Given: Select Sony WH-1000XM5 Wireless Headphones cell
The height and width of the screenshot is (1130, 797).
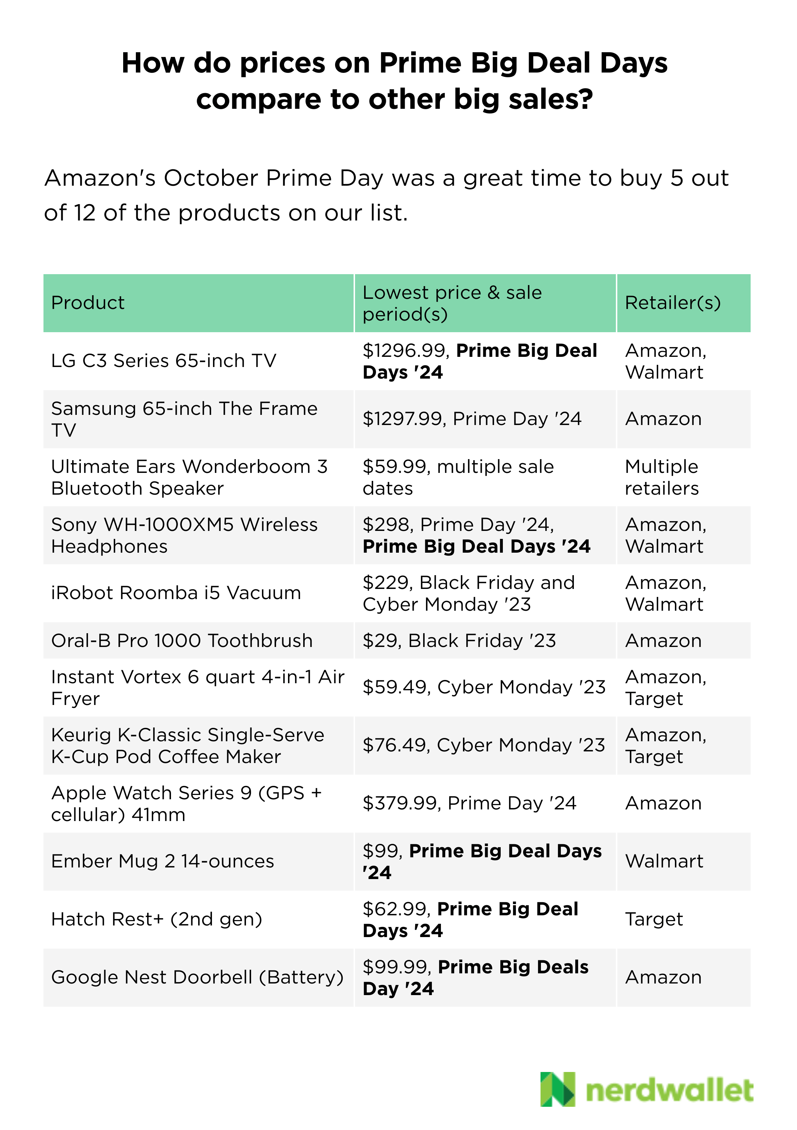Looking at the screenshot, I should tap(184, 535).
